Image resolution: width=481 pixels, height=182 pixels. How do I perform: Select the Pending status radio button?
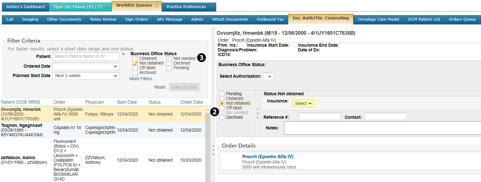(222, 94)
